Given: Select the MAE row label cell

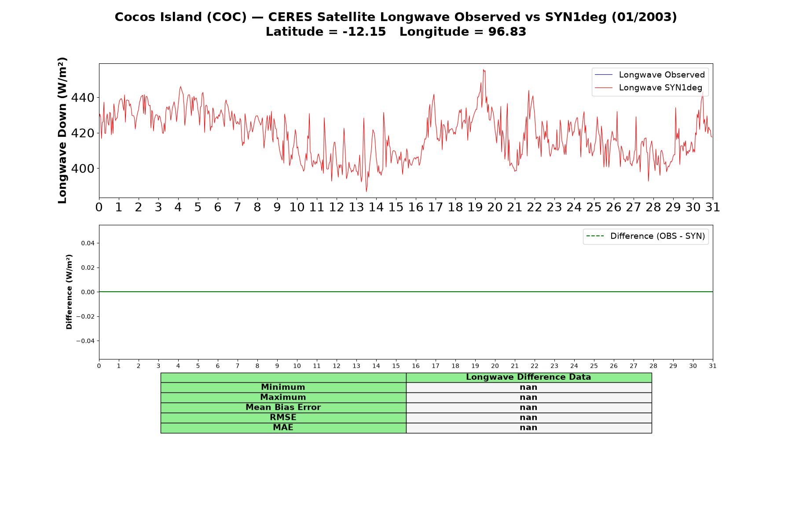Looking at the screenshot, I should (283, 428).
